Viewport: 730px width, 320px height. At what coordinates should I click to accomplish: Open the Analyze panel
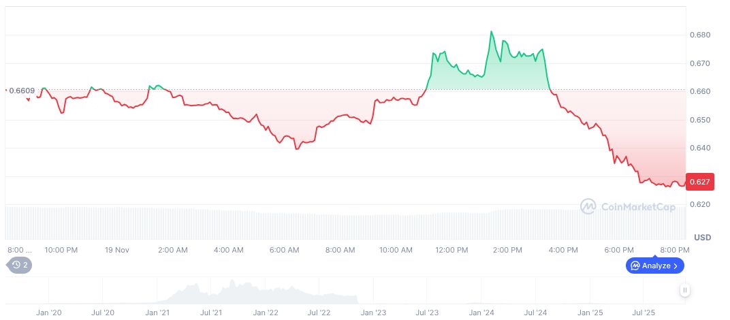click(654, 266)
